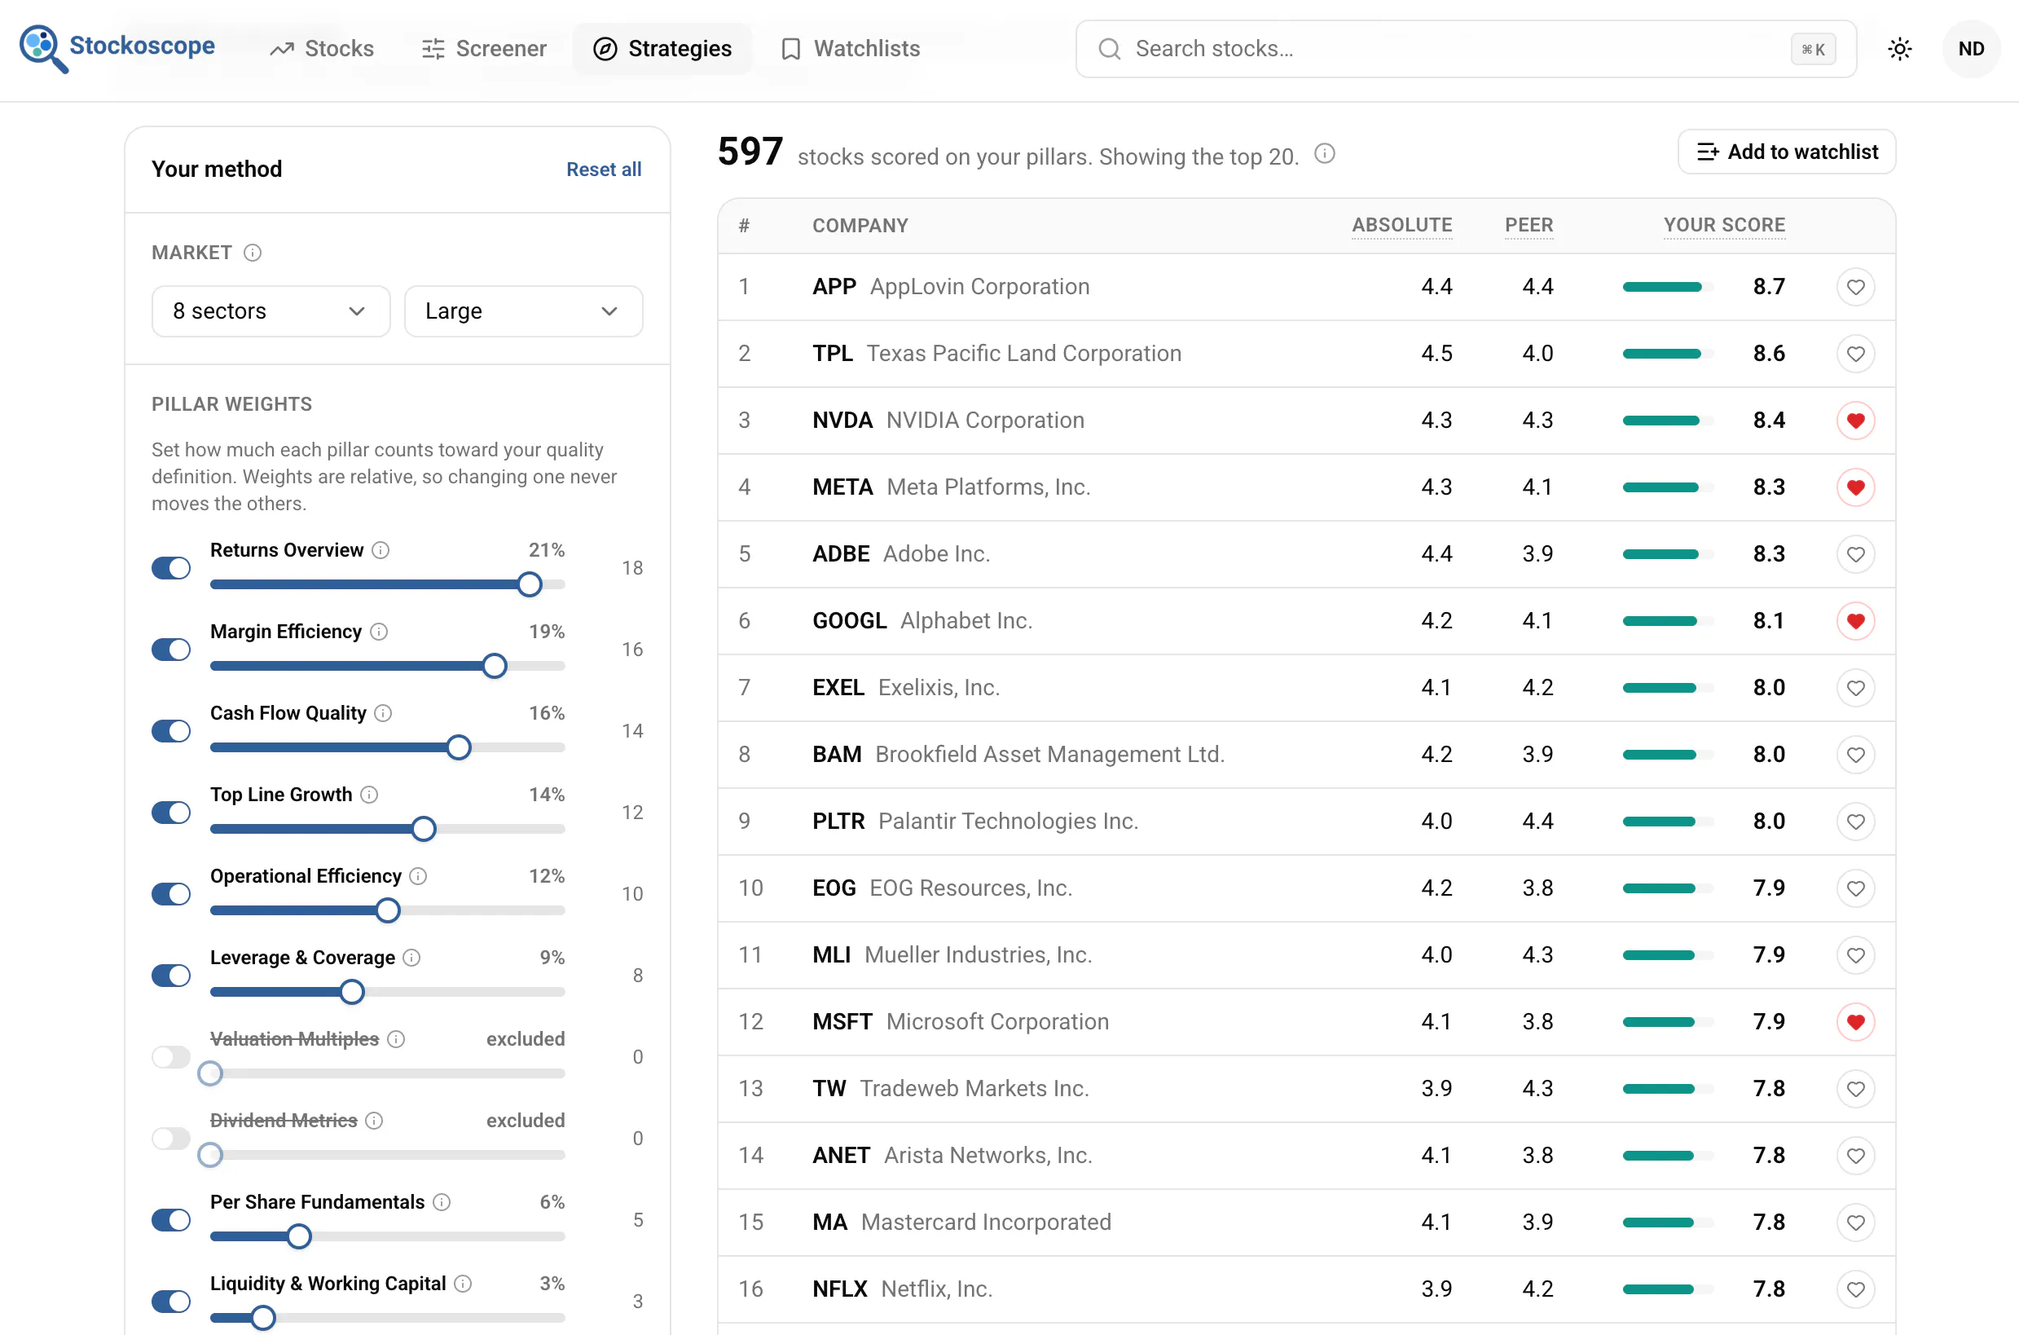2019x1335 pixels.
Task: Open the Watchlists tab
Action: click(851, 49)
